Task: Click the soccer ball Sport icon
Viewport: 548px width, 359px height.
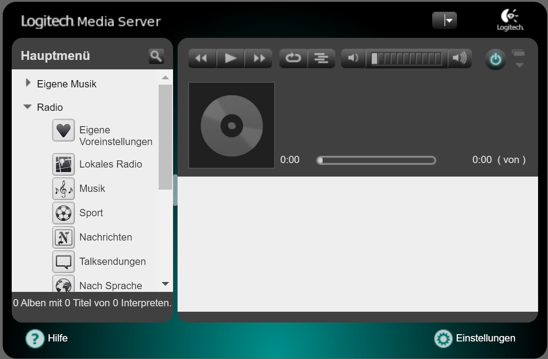Action: pos(64,213)
